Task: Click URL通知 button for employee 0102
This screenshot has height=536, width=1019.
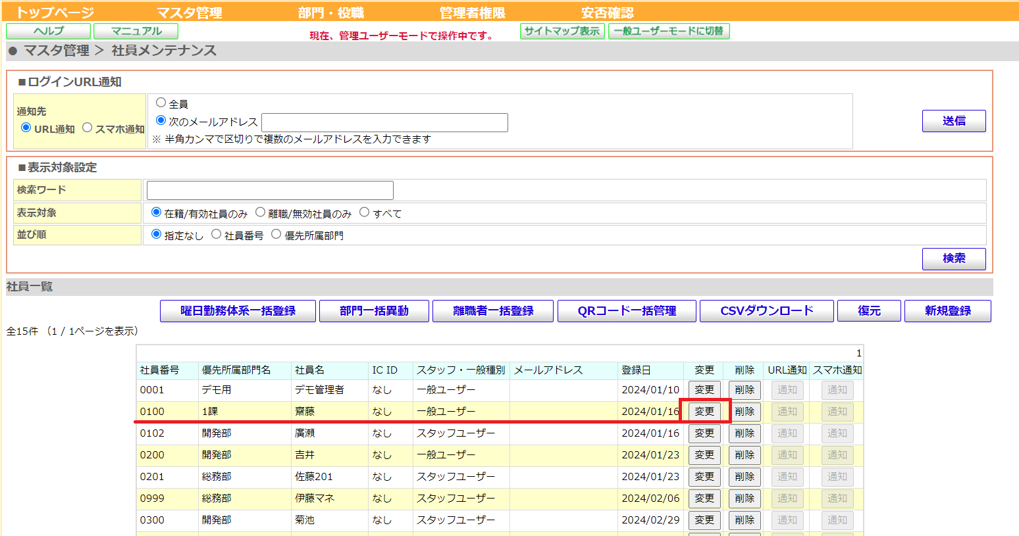Action: pos(787,433)
